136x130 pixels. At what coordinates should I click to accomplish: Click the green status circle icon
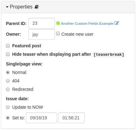pos(58,23)
